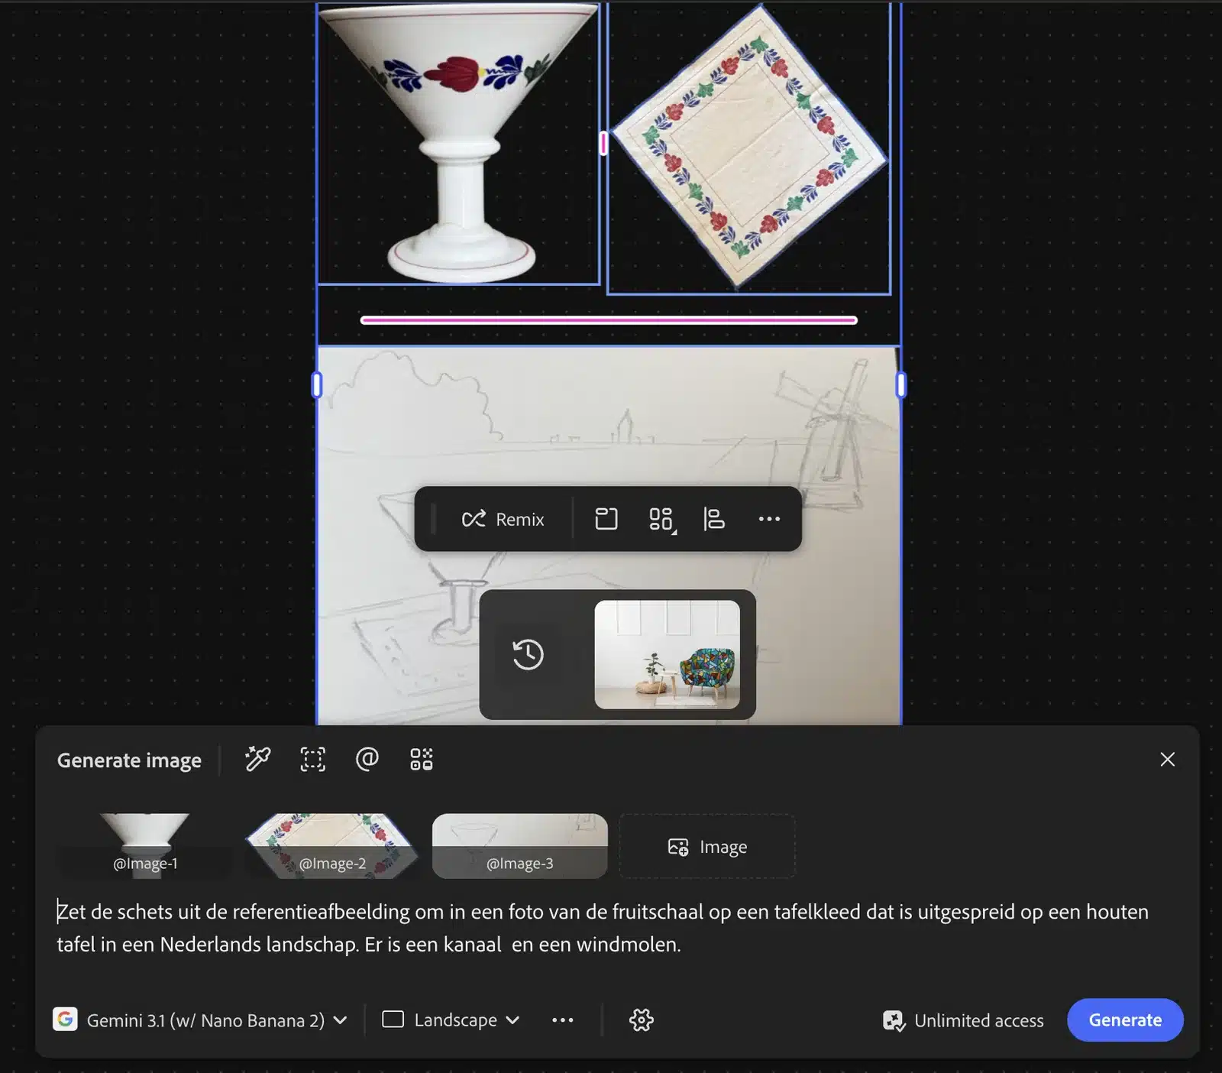Click the blue Generate button
1222x1073 pixels.
click(1125, 1020)
